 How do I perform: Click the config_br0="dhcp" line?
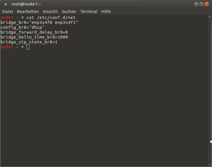click(22, 27)
